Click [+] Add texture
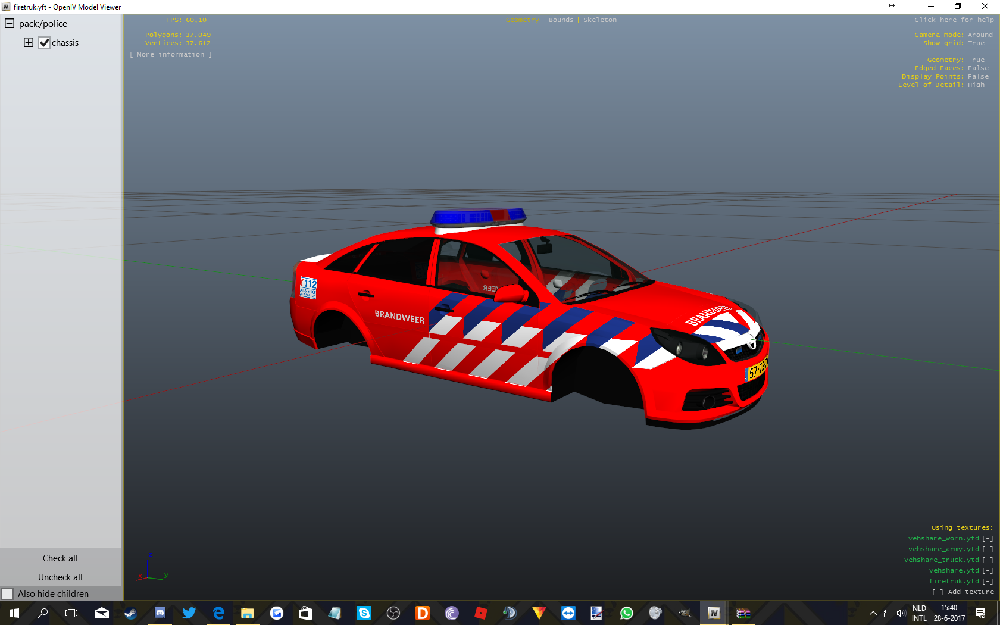This screenshot has height=625, width=1000. (963, 592)
